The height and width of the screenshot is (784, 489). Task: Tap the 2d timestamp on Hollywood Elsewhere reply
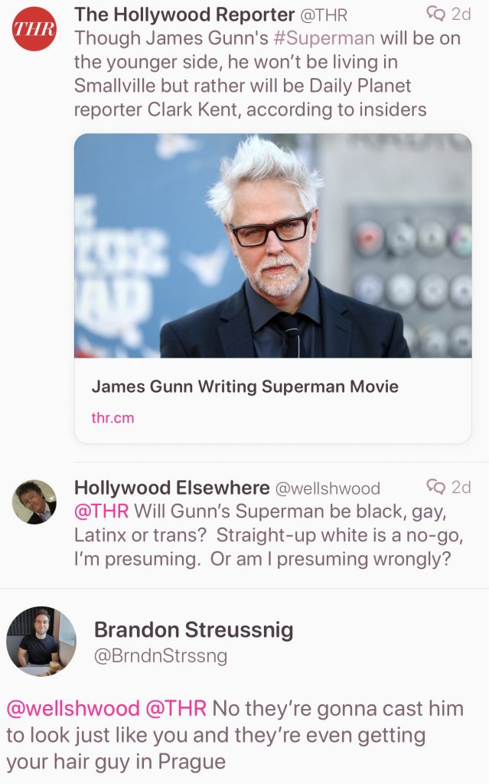tap(461, 486)
